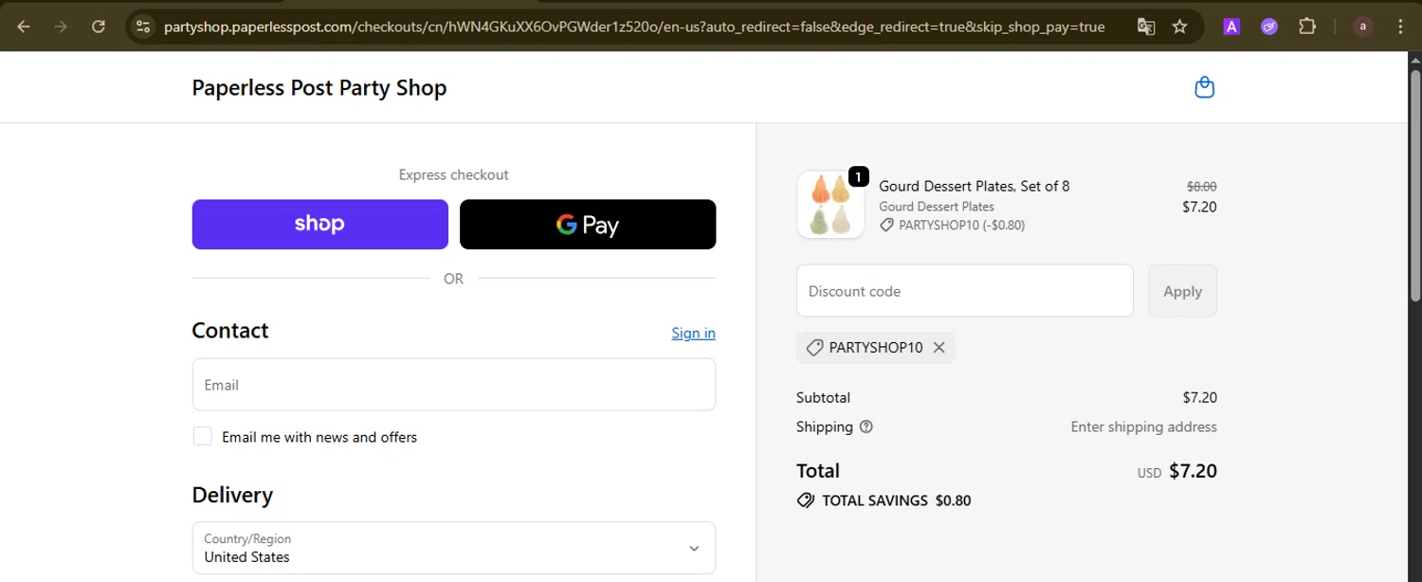Expand the Country/Region dropdown

coord(453,548)
